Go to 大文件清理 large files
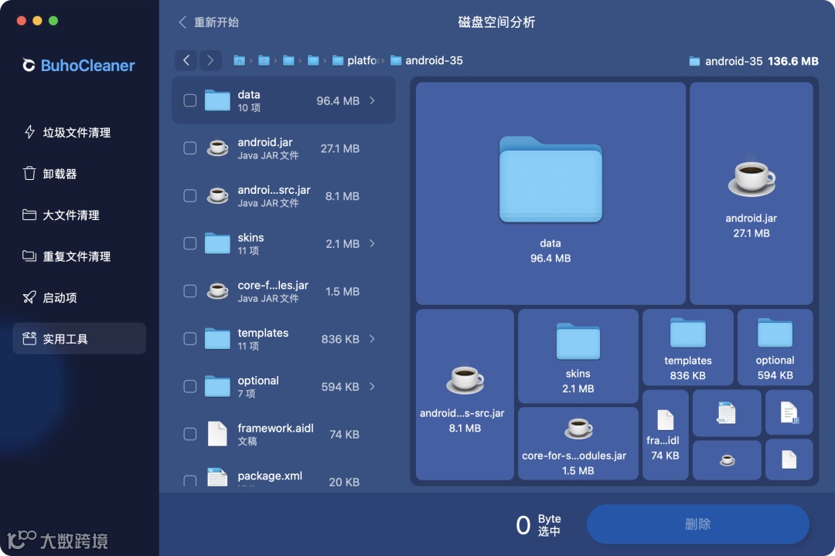Image resolution: width=835 pixels, height=556 pixels. (79, 215)
